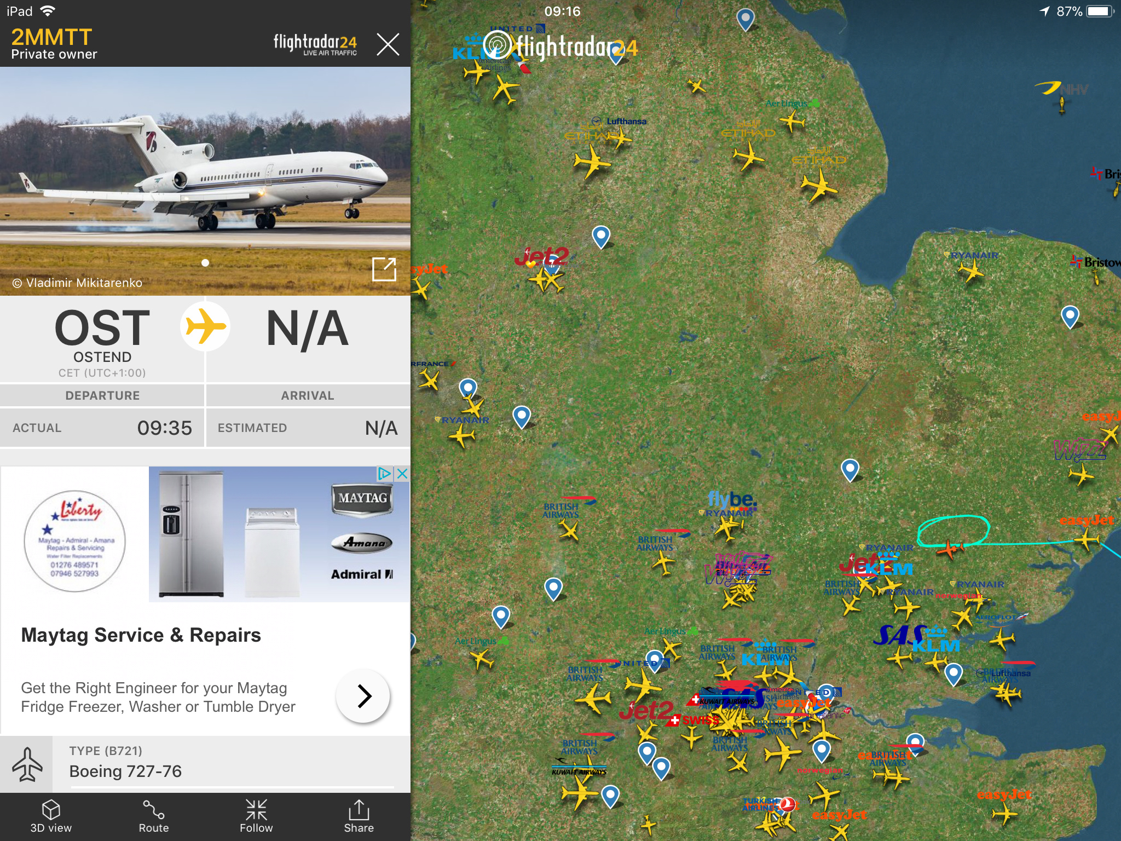Expand the aircraft photo to full view
Screen dimensions: 1121x841
coord(384,269)
